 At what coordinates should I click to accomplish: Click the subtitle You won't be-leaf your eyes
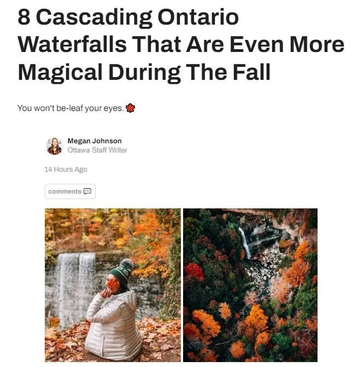71,108
